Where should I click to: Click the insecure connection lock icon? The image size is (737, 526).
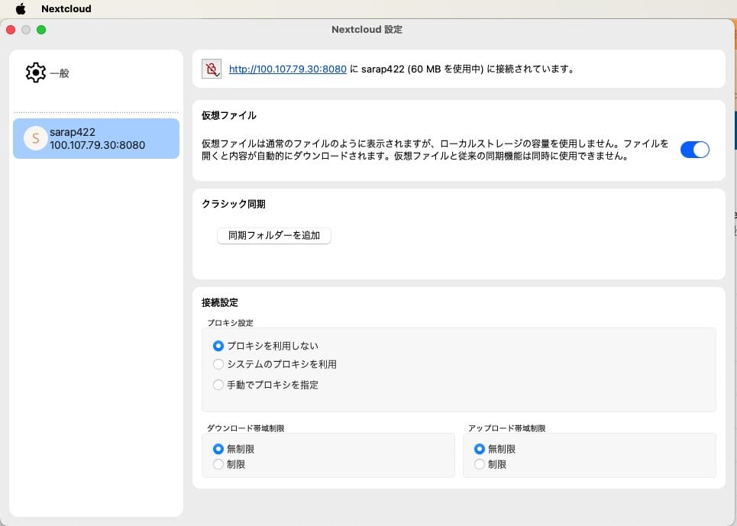click(212, 69)
